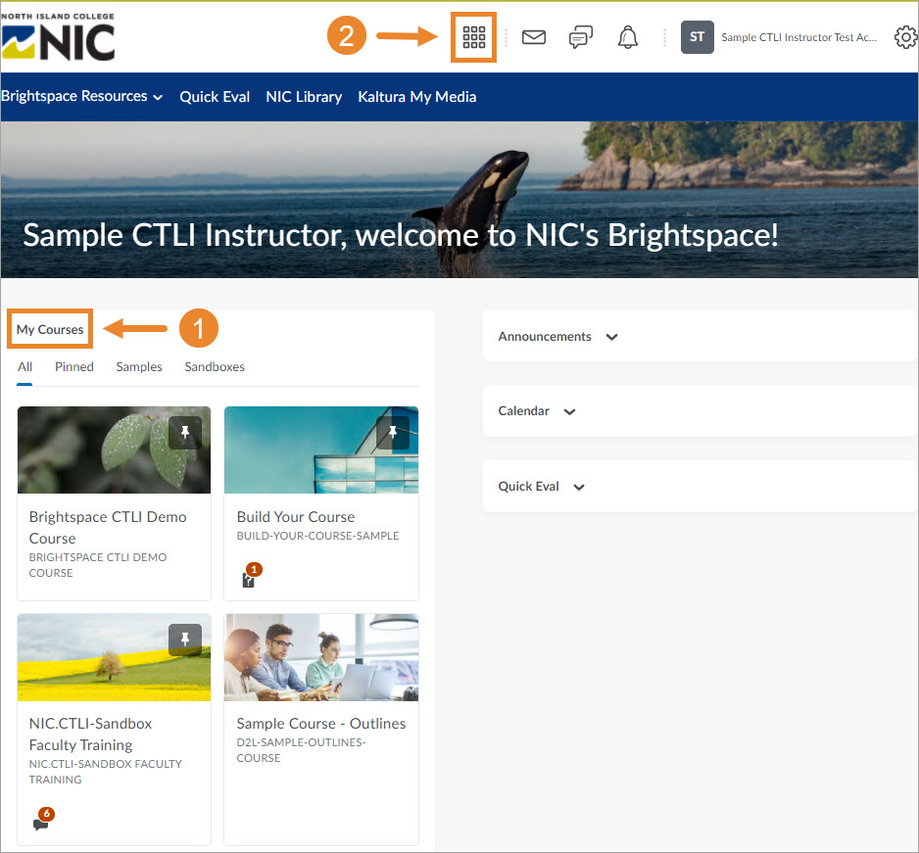This screenshot has height=853, width=919.
Task: Click the NIC logo to go home
Action: pos(59,38)
